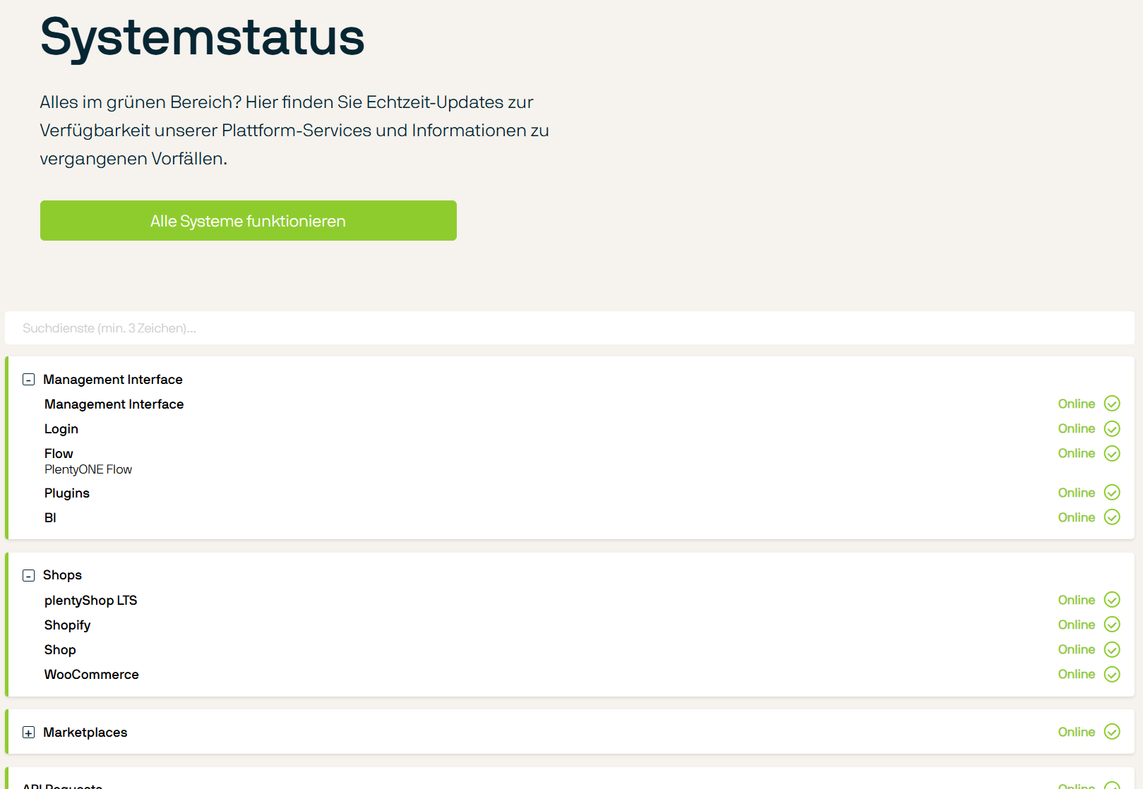The height and width of the screenshot is (789, 1143).
Task: Click the Shops group heading
Action: tap(62, 575)
